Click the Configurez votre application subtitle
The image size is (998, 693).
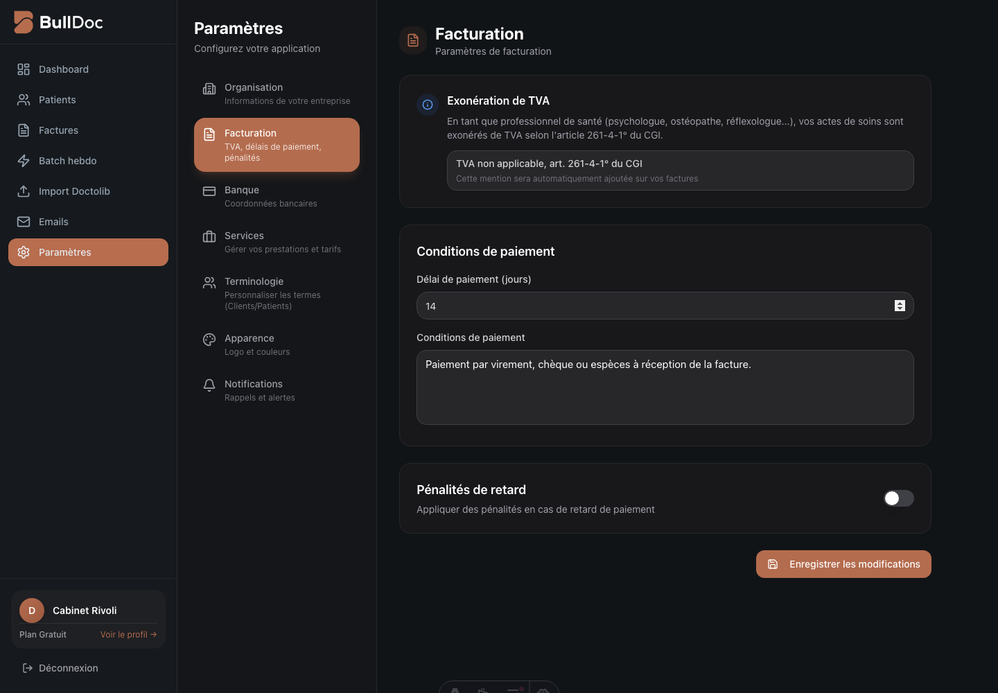[x=257, y=49]
